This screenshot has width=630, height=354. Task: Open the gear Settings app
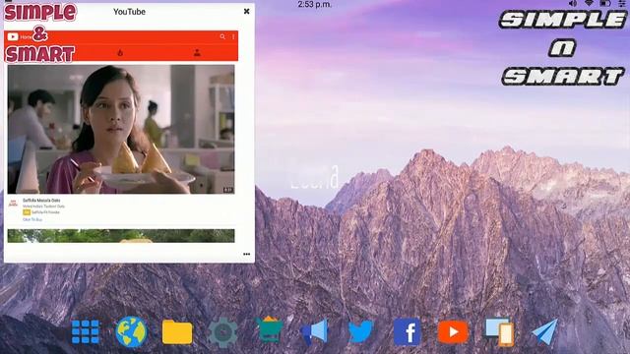click(x=223, y=332)
